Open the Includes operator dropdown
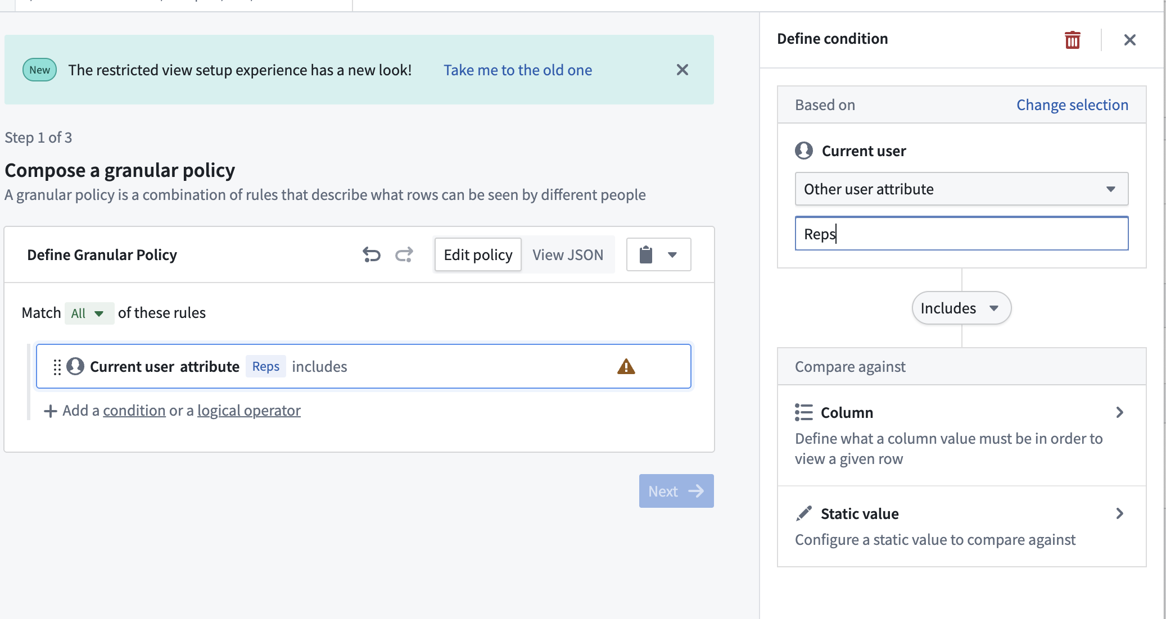The image size is (1166, 619). click(961, 308)
